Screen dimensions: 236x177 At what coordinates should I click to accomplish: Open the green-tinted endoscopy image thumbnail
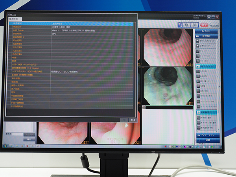click(x=165, y=87)
